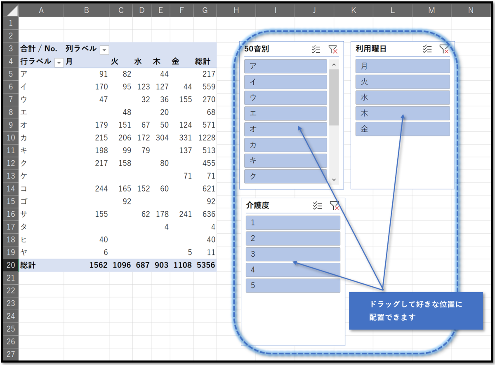
Task: Enable multi-select on the 50音別 slicer
Action: click(316, 49)
